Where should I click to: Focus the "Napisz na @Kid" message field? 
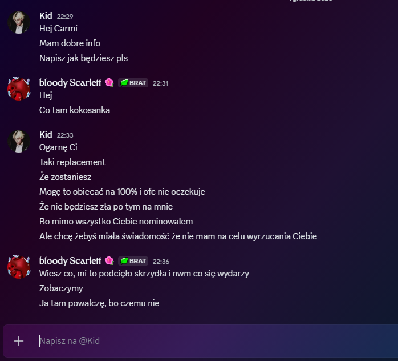point(211,341)
